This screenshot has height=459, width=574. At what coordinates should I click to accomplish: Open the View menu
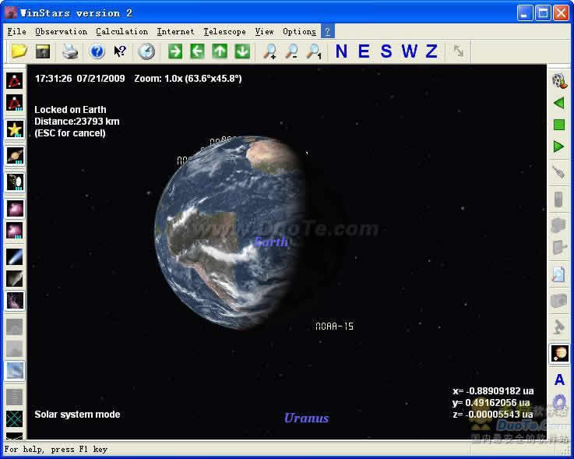point(264,32)
